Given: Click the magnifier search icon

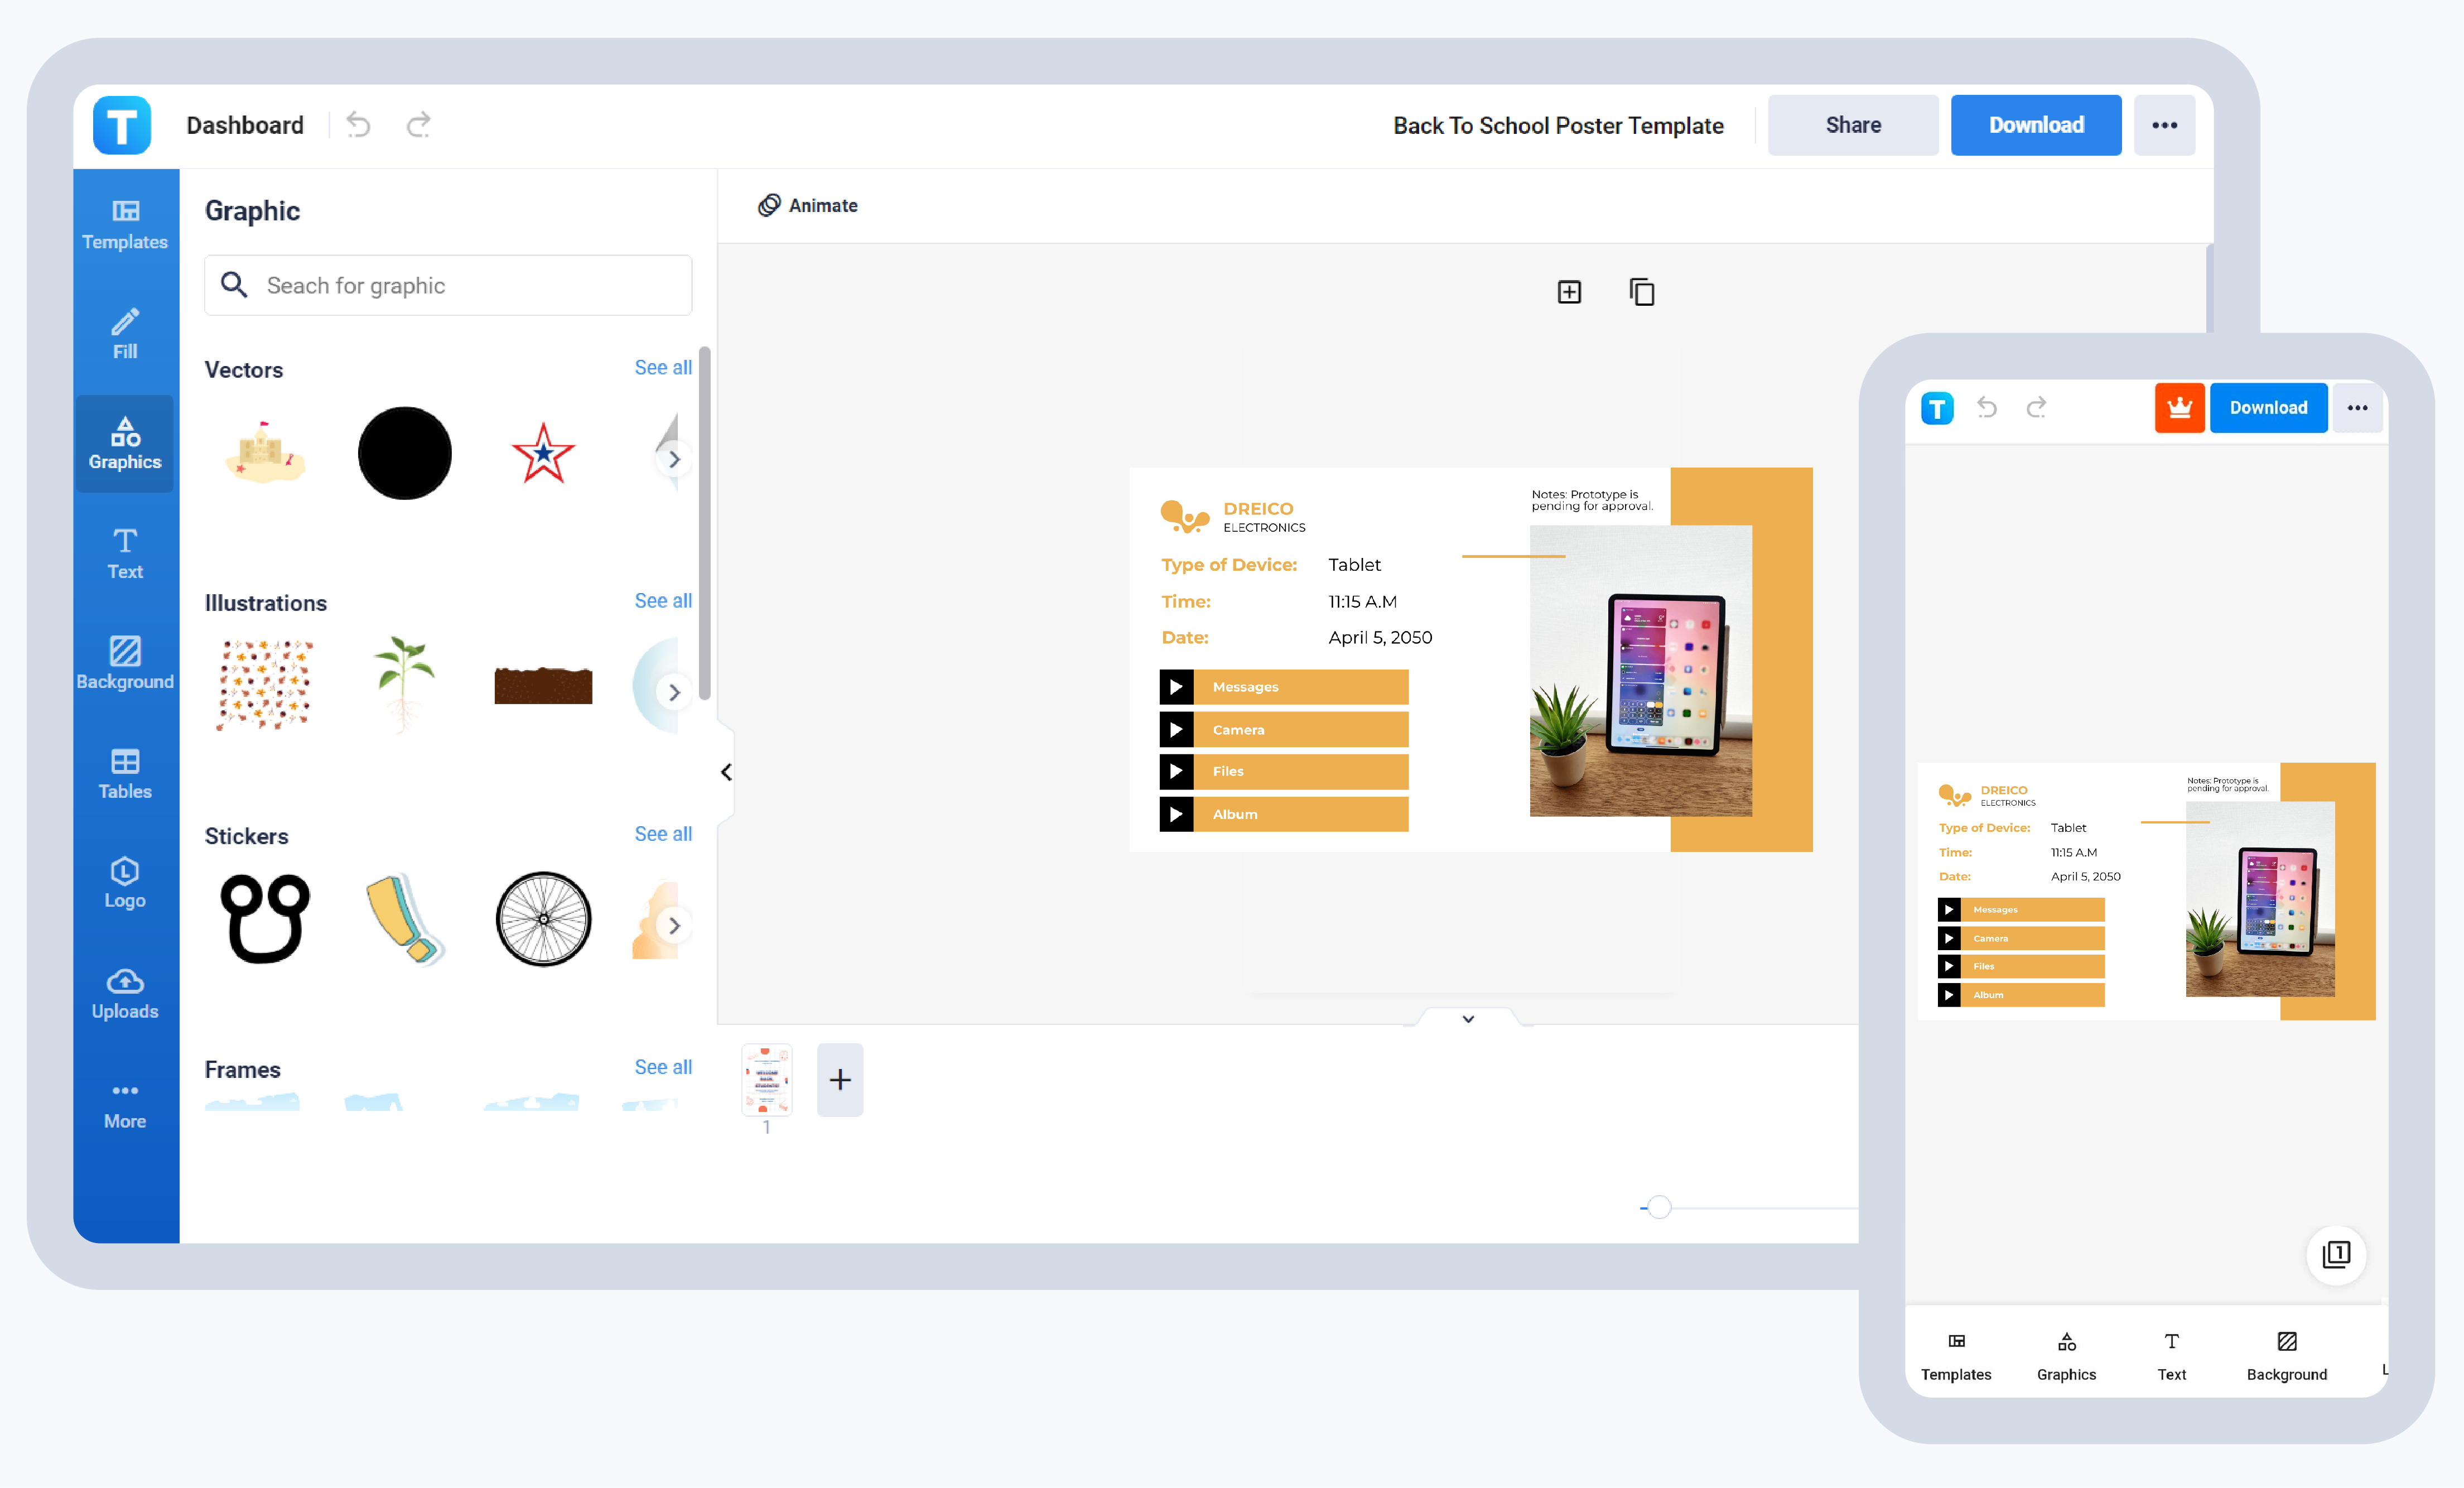Looking at the screenshot, I should (234, 285).
